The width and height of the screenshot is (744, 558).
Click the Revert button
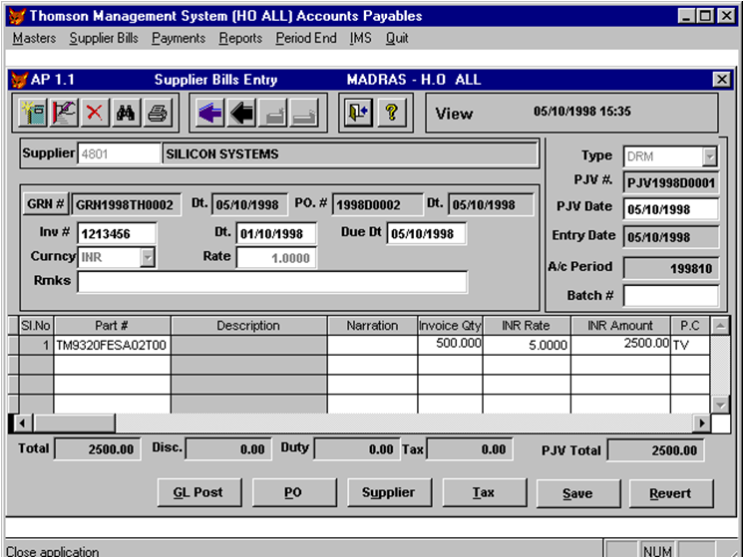671,493
